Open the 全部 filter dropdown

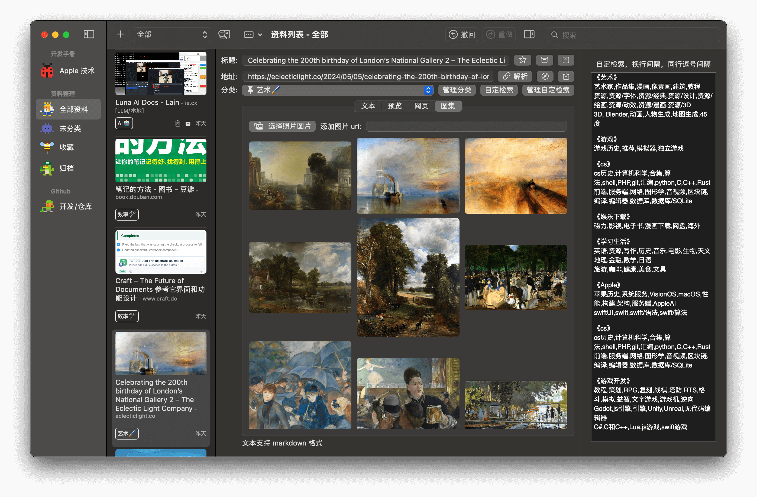[x=172, y=34]
